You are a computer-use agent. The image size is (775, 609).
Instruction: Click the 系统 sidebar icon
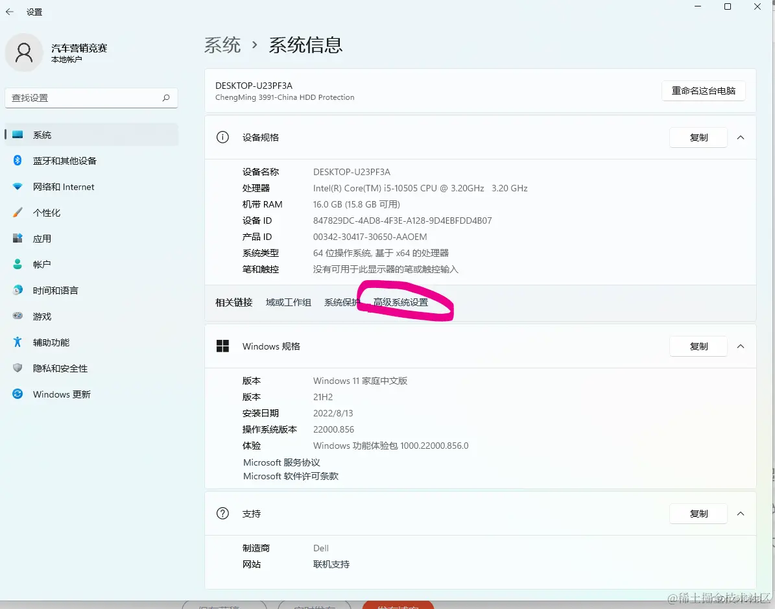tap(18, 134)
